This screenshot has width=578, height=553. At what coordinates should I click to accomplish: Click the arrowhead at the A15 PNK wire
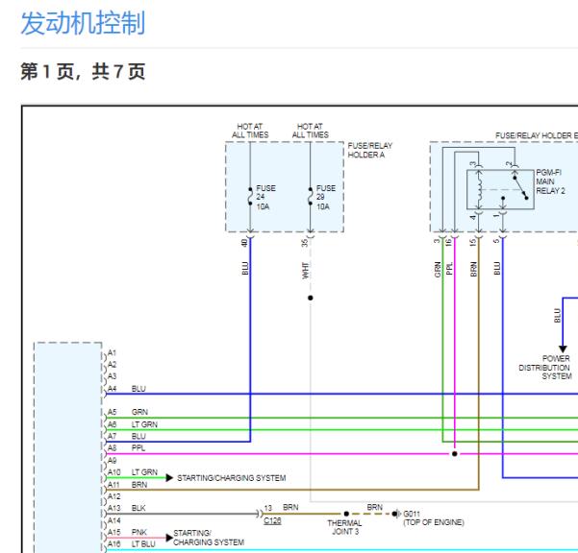pyautogui.click(x=169, y=538)
